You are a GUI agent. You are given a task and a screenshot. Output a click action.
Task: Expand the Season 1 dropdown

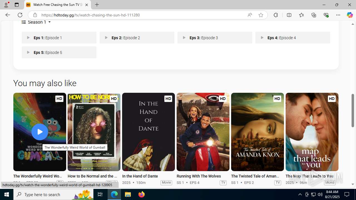tap(36, 22)
